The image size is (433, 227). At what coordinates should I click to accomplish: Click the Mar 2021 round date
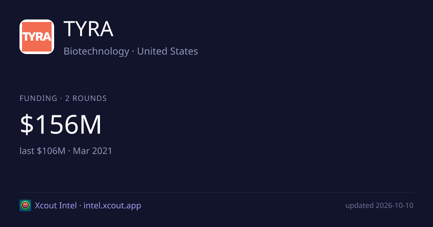point(92,151)
